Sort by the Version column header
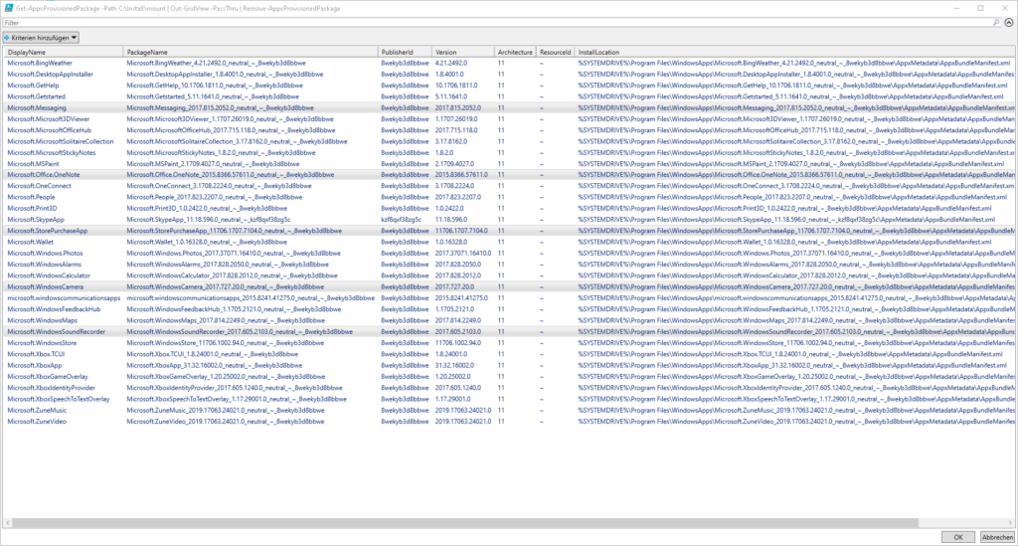This screenshot has width=1018, height=546. click(463, 52)
